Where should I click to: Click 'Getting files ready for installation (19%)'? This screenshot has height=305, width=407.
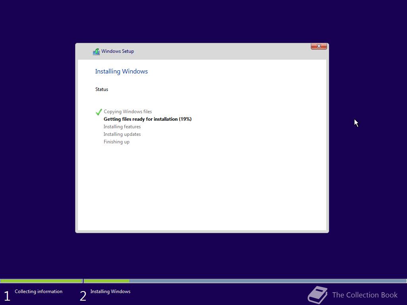pos(147,119)
